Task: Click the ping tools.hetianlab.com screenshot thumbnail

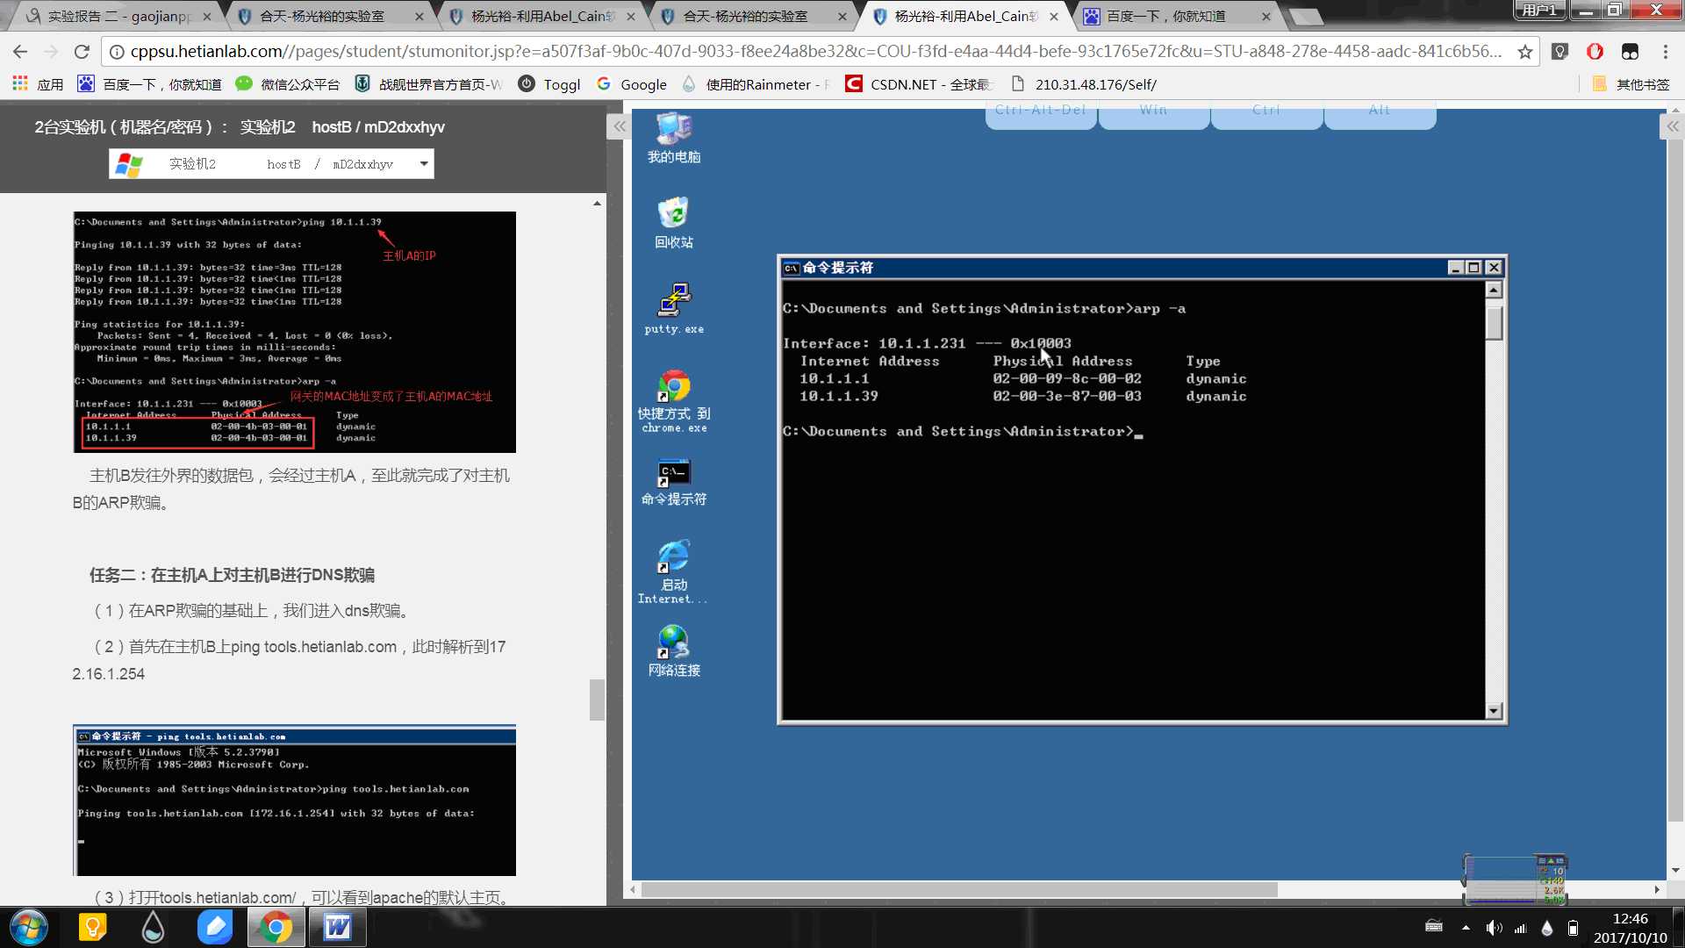Action: click(x=295, y=800)
